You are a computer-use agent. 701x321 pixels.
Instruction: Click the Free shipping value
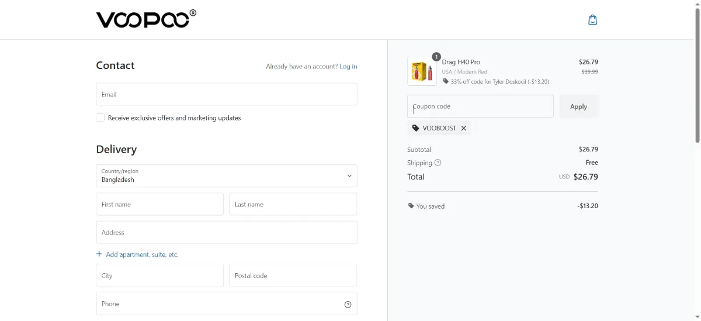(592, 163)
